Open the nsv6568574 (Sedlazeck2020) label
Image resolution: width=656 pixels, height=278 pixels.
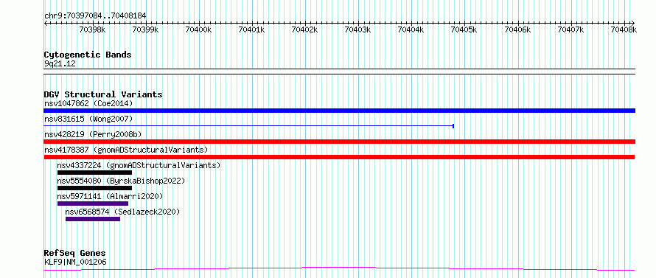[x=122, y=212]
